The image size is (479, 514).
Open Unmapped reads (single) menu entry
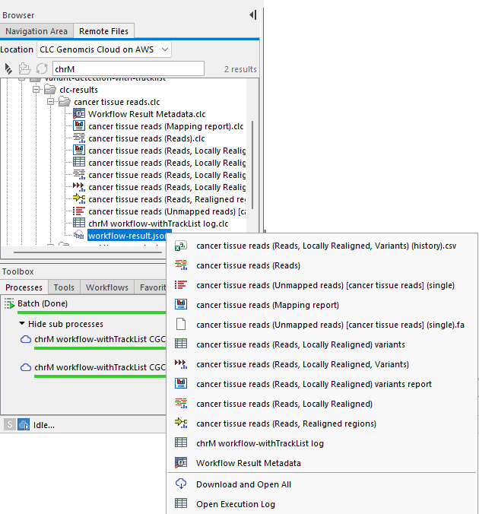(x=322, y=285)
